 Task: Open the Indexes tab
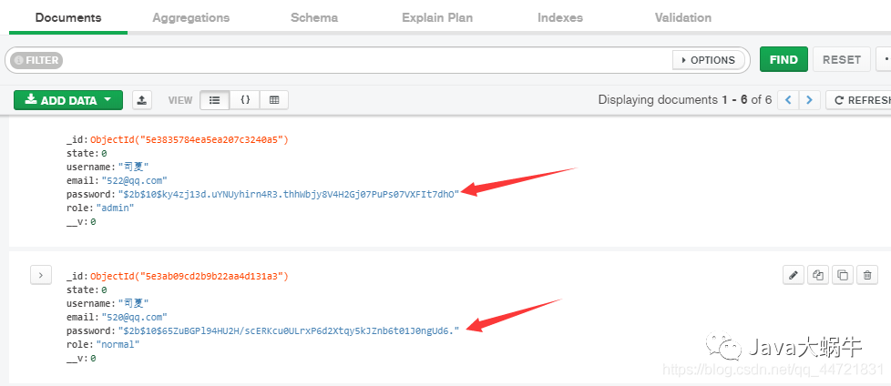[x=560, y=17]
